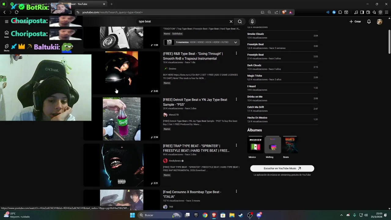
Task: Open TRAP TYPE BEAT "SPRINTER" video title
Action: 196,148
